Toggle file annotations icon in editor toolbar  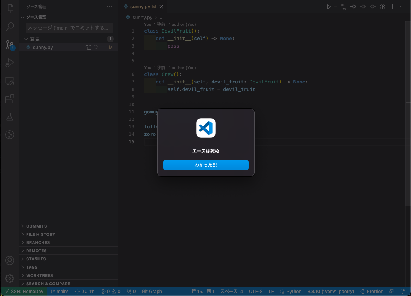[383, 7]
